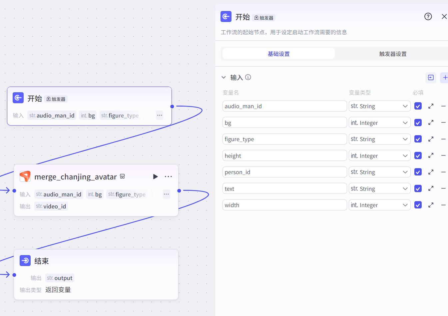Viewport: 448px width, 316px height.
Task: Collapse the 输入 section chevron
Action: 224,78
